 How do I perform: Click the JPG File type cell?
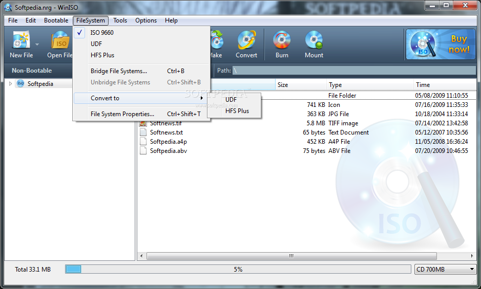(x=339, y=114)
